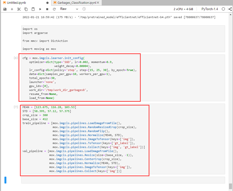The height and width of the screenshot is (191, 233).
Task: Click on ToTensor(keys=['gt_label']) text
Action: tap(110, 143)
